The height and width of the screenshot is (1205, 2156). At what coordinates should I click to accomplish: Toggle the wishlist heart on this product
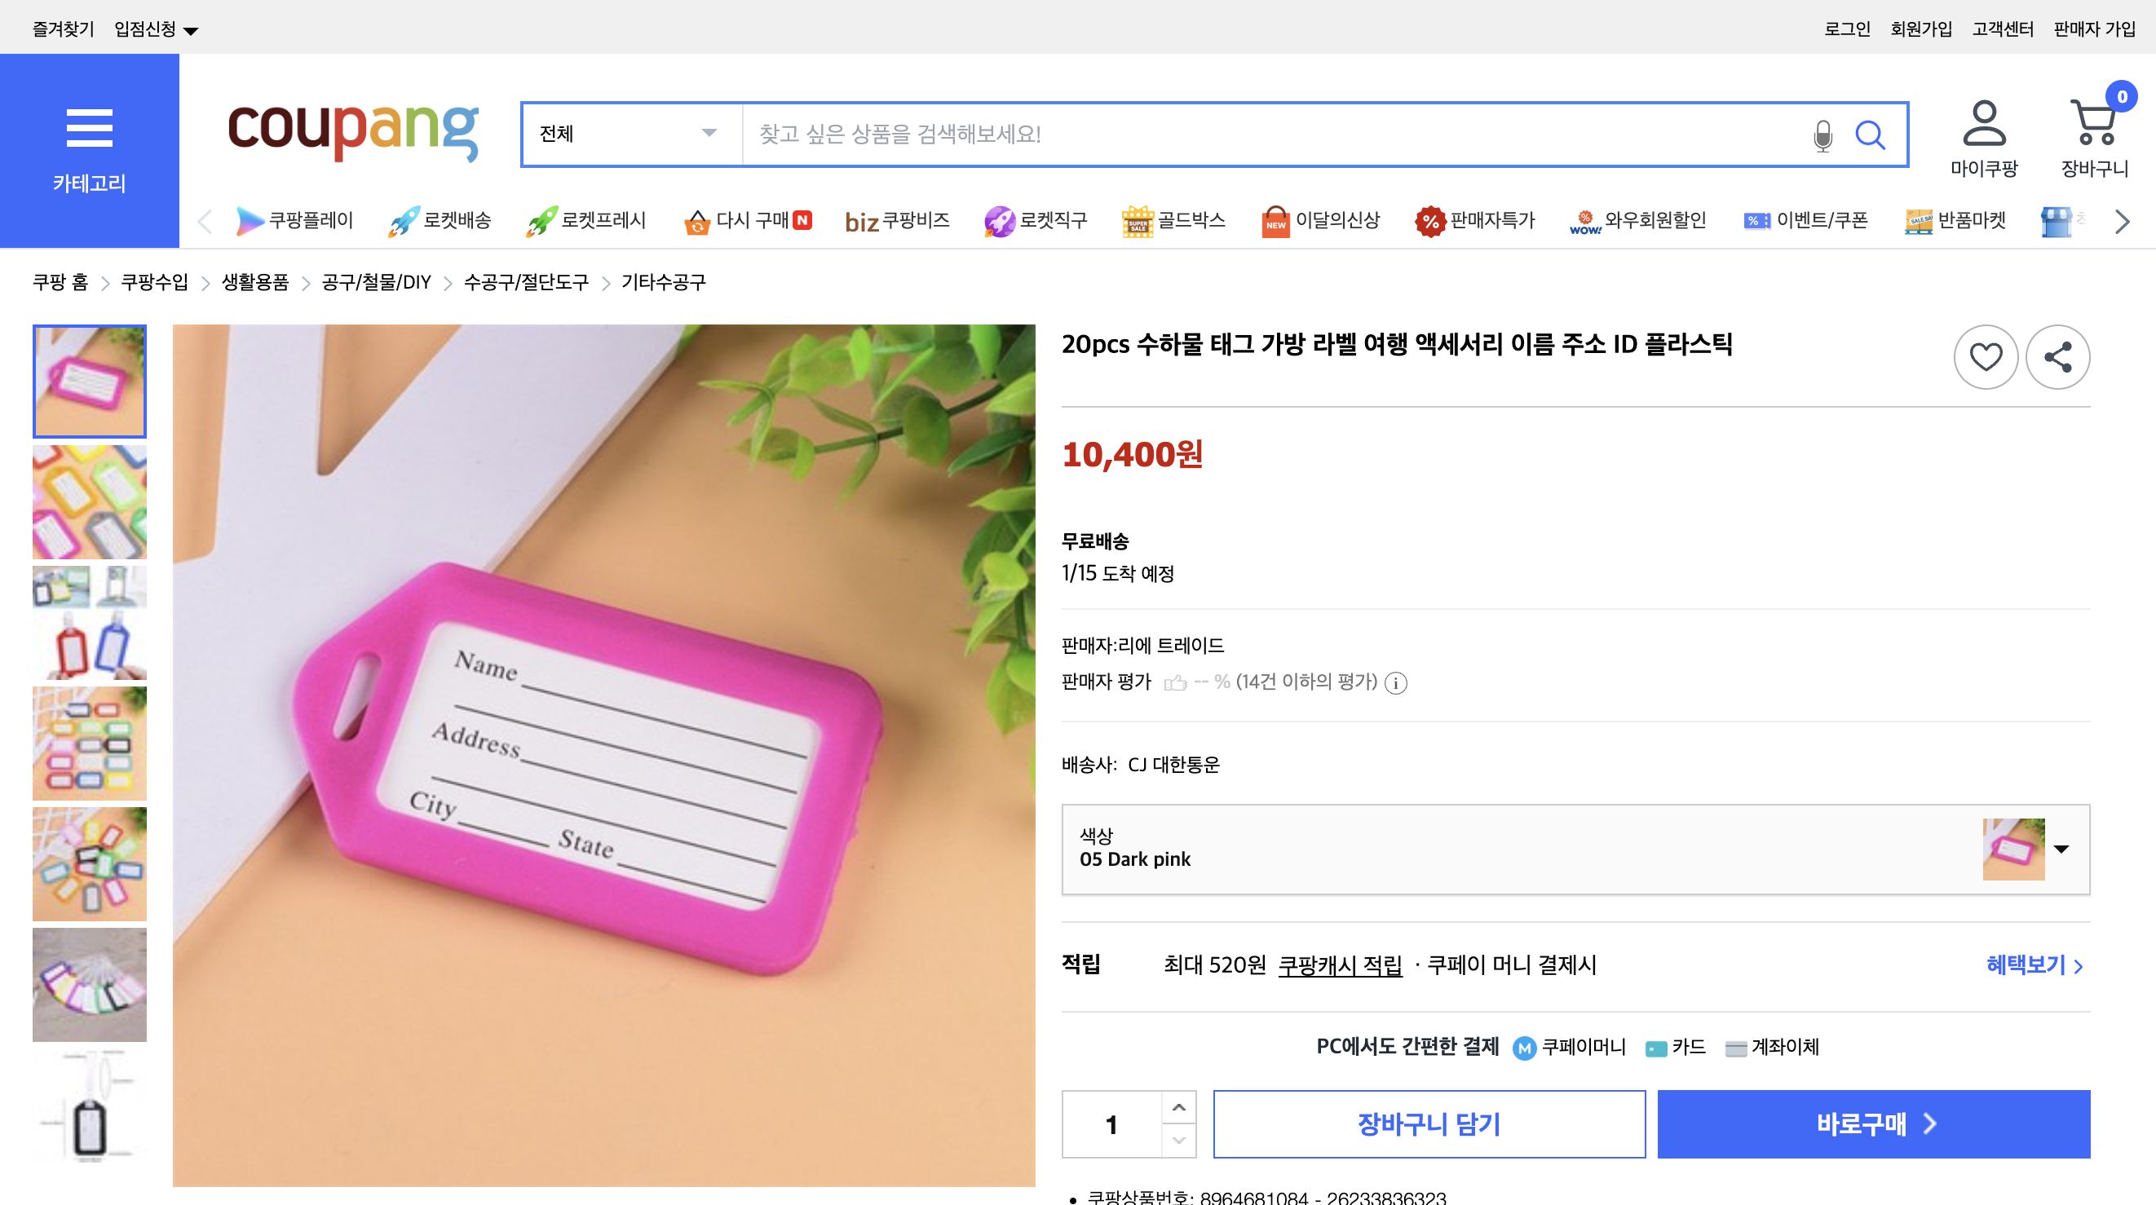(x=1986, y=356)
